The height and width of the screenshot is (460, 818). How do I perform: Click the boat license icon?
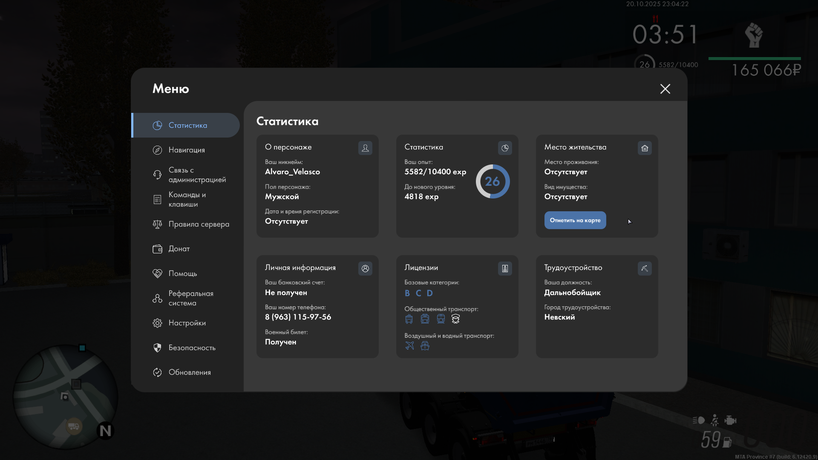point(425,345)
